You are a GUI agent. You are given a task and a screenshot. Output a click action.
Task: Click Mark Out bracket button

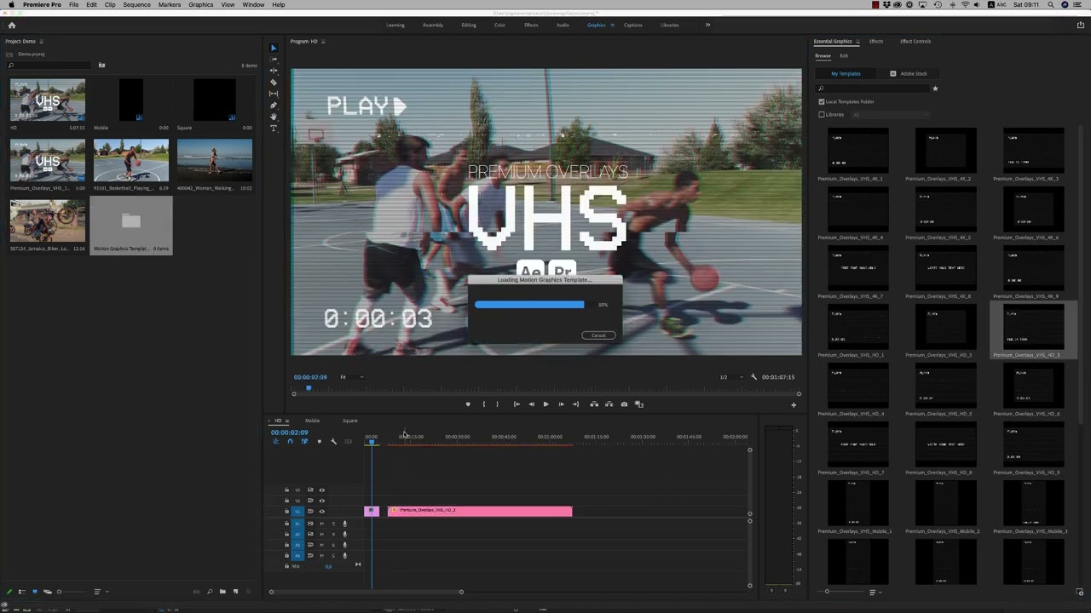(497, 404)
